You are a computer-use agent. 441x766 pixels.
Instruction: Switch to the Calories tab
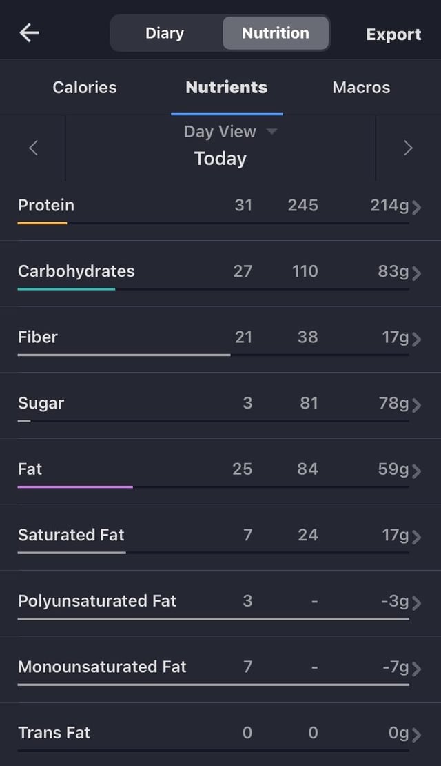85,88
